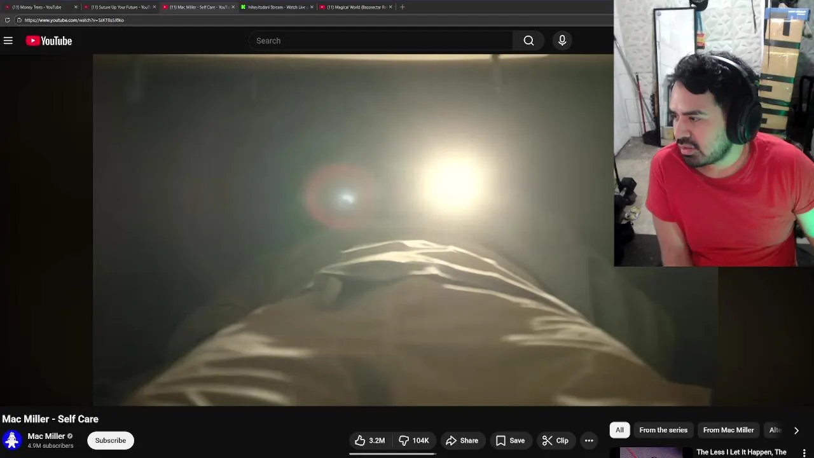Go to the YouTube home logo
Viewport: 814px width, 458px height.
(x=49, y=41)
